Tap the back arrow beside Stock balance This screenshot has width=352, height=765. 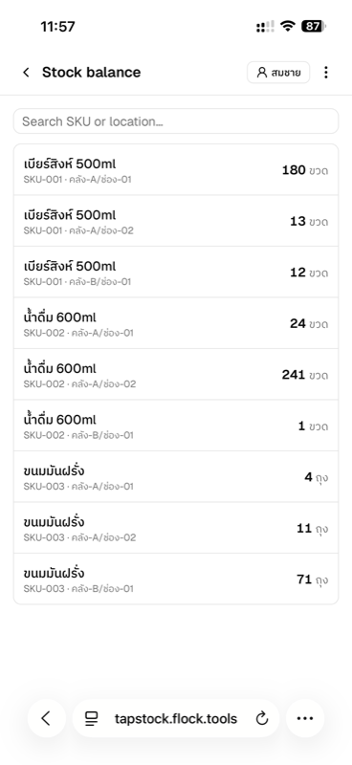[x=27, y=73]
